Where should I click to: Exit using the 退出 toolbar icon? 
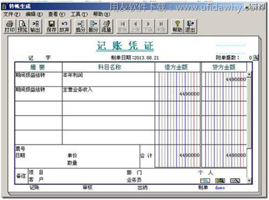pyautogui.click(x=190, y=26)
